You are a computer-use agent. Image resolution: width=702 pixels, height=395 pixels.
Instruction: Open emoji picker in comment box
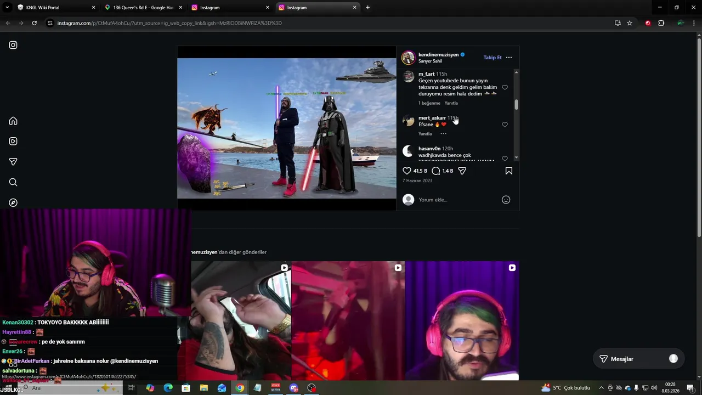click(506, 200)
